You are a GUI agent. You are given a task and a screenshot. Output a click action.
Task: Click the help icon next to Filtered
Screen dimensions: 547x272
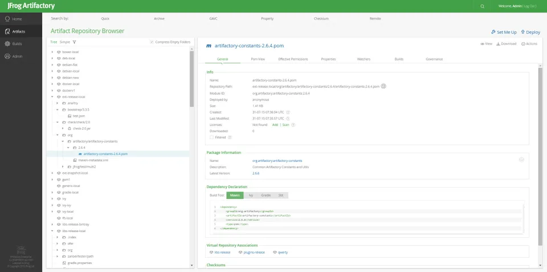pyautogui.click(x=230, y=137)
